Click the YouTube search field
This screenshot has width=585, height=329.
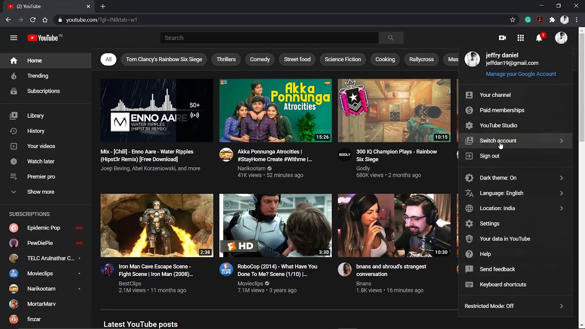(269, 38)
